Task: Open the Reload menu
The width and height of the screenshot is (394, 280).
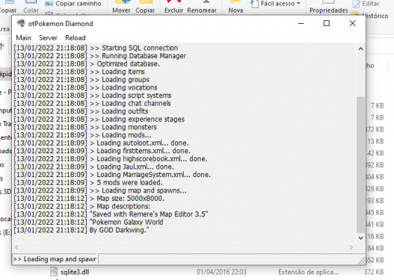Action: point(76,38)
